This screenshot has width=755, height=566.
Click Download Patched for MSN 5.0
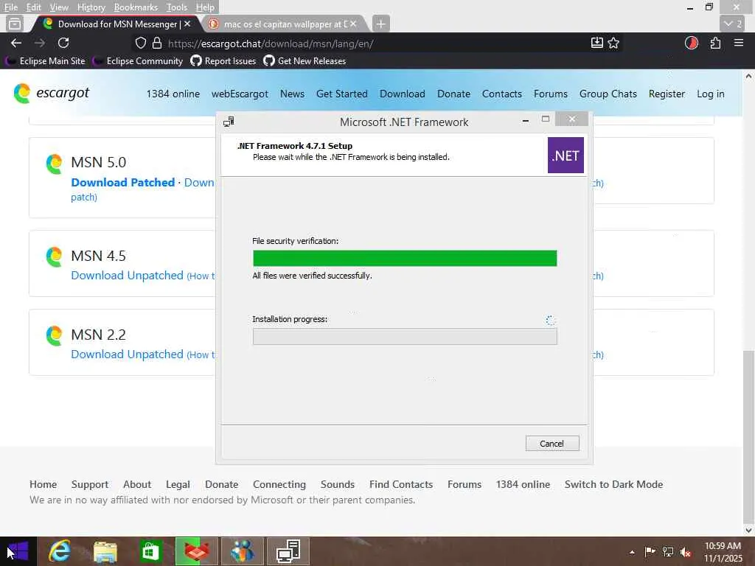pos(123,183)
